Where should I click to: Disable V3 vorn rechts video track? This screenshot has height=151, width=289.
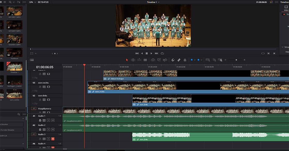(x=48, y=87)
